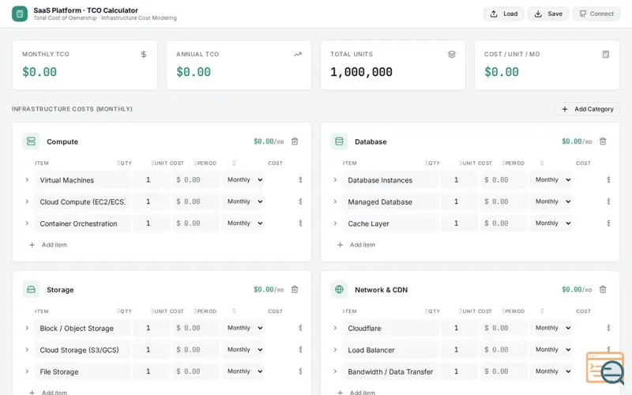Open the Cloud Compute period dropdown
This screenshot has width=632, height=395.
click(x=243, y=201)
